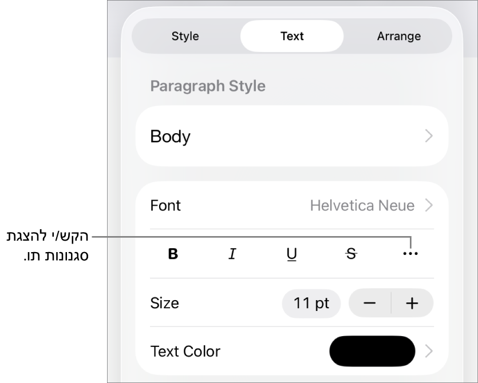The height and width of the screenshot is (383, 478).
Task: Open the black Text Color swatch
Action: pyautogui.click(x=372, y=351)
